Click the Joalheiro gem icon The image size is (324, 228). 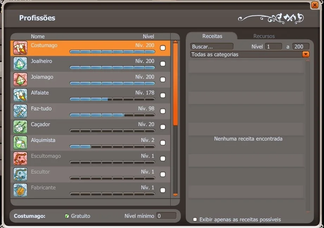tap(20, 64)
